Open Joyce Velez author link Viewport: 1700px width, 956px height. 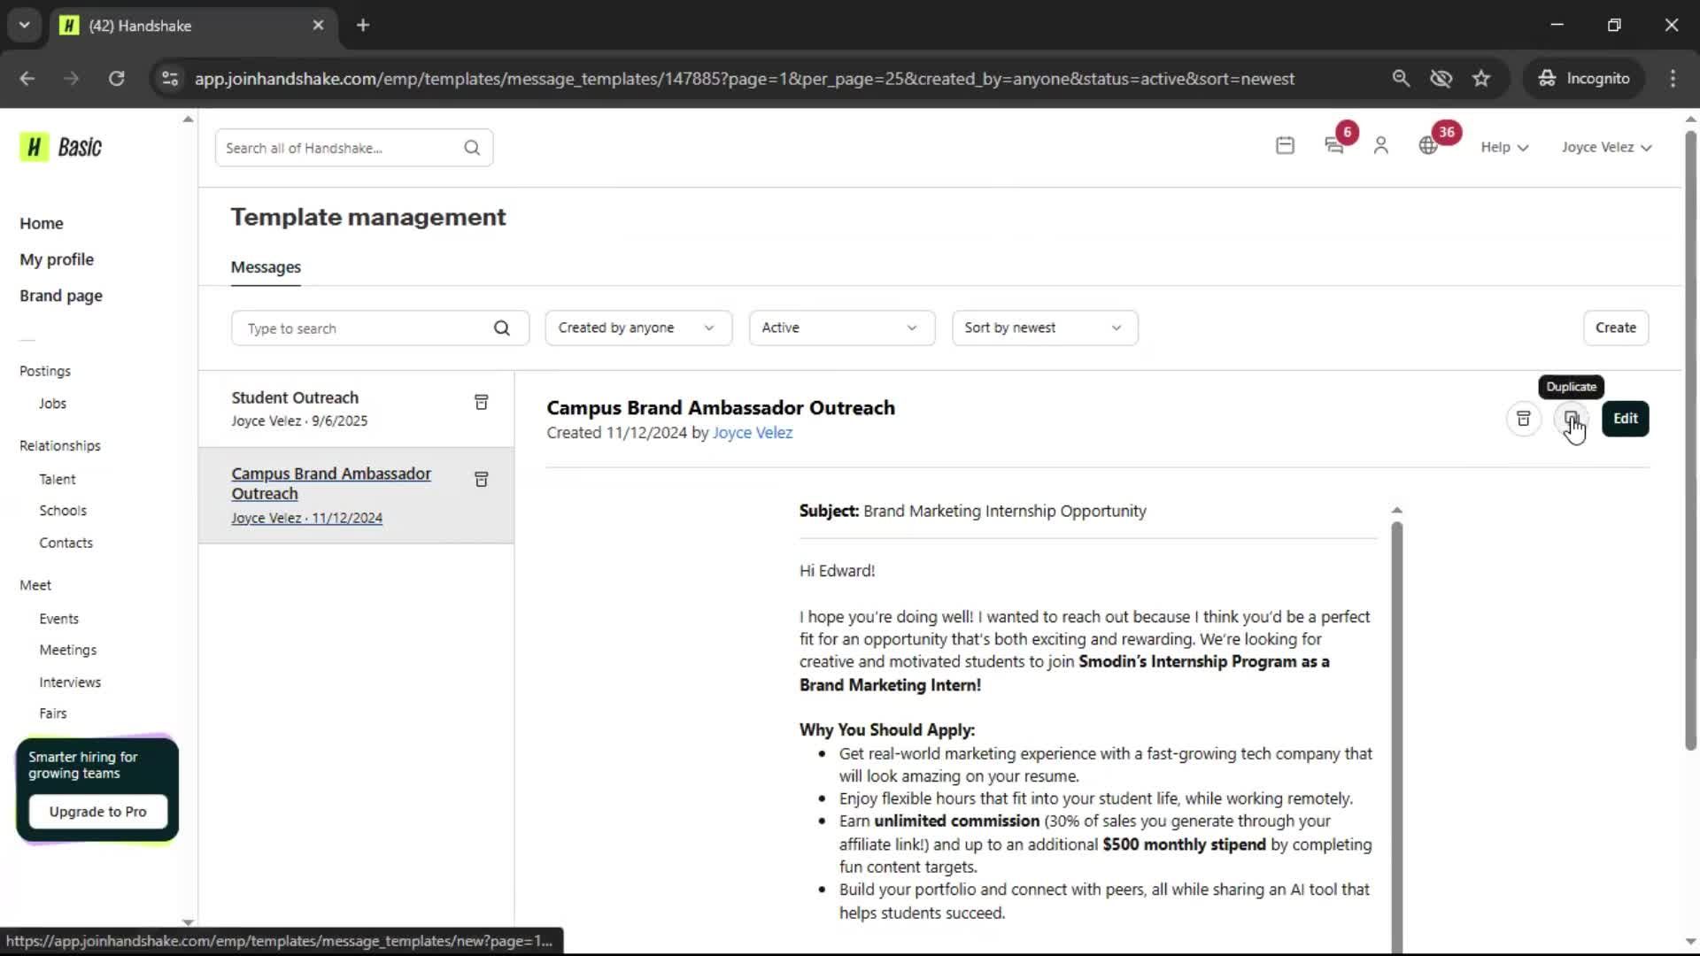click(753, 433)
